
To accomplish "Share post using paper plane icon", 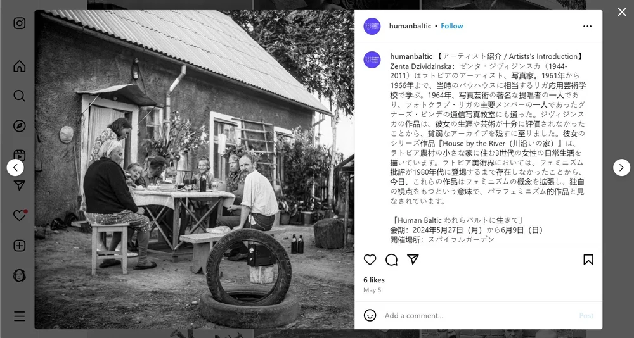I will [x=413, y=260].
